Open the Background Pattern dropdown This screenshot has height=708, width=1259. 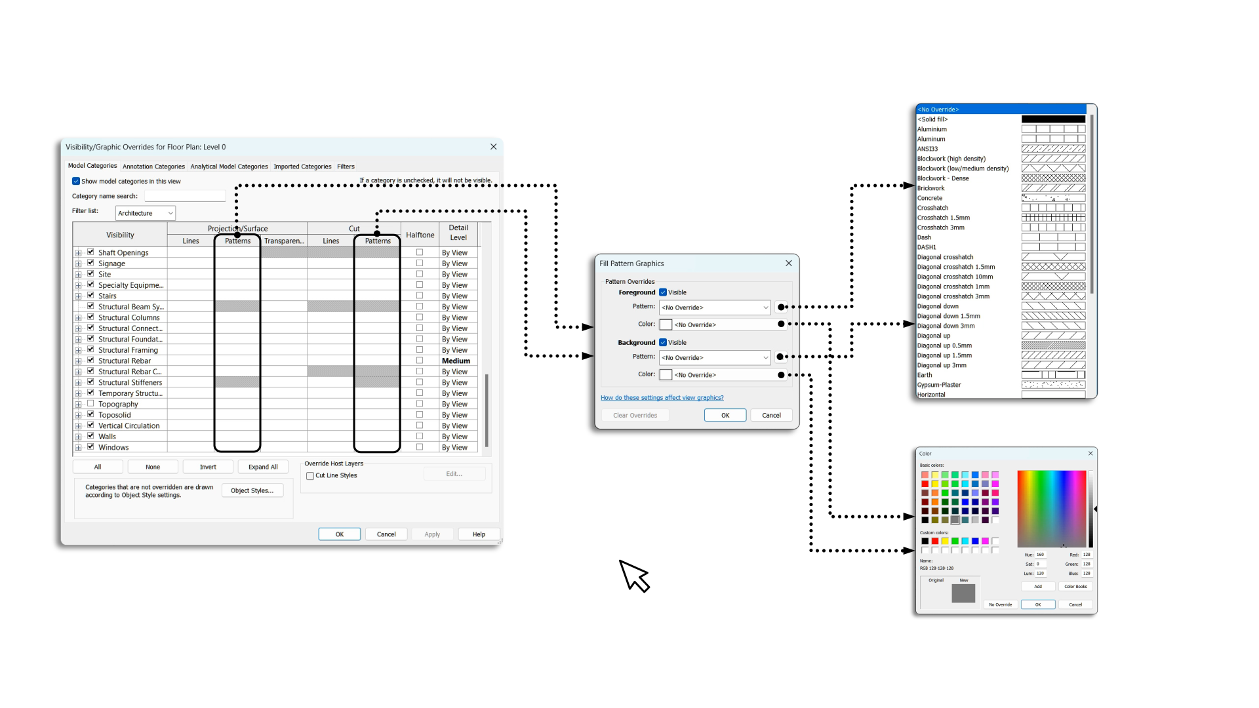[715, 358]
